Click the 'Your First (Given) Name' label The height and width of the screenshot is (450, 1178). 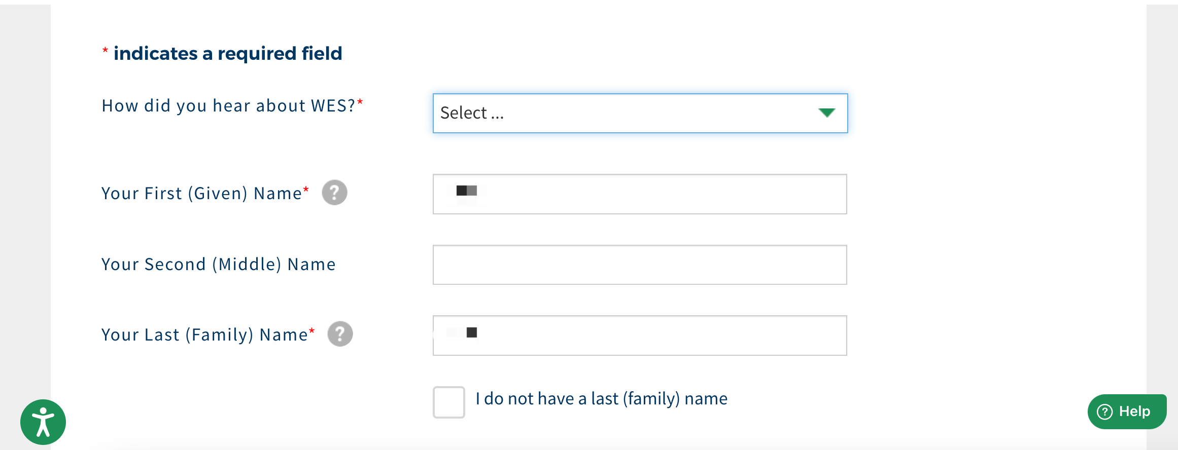tap(201, 194)
